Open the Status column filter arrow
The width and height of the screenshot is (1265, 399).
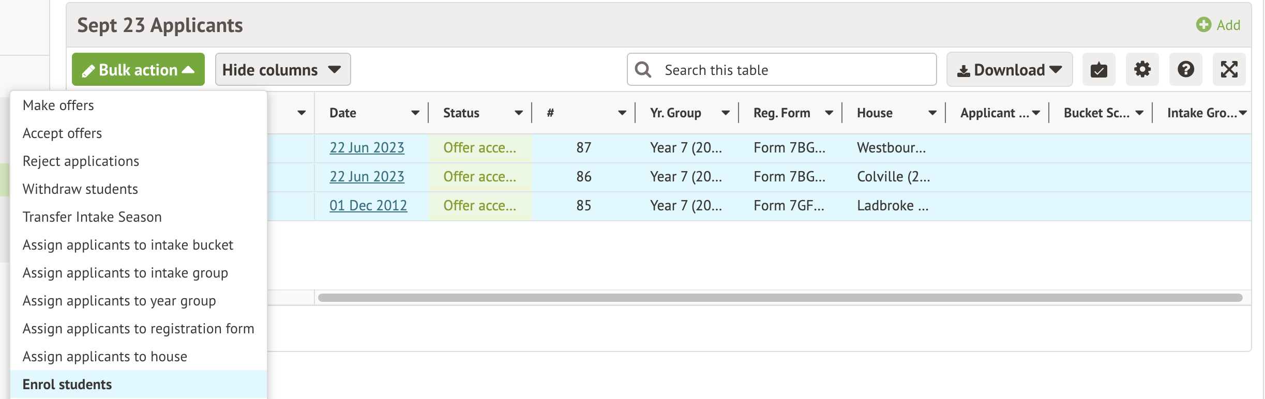point(518,113)
